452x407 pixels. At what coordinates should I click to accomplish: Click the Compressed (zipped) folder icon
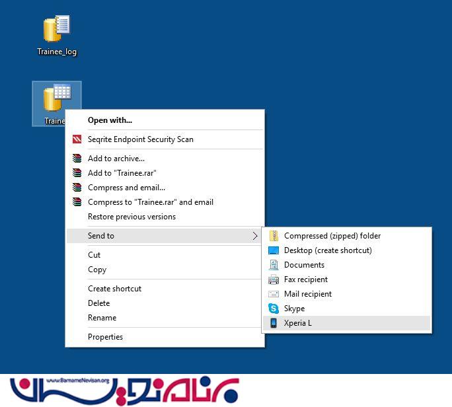tap(274, 236)
